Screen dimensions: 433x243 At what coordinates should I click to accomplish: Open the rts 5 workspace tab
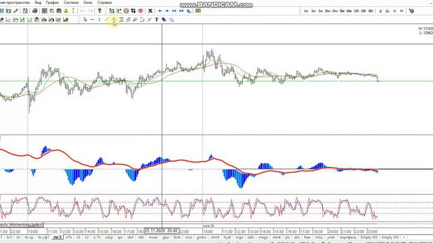(58, 237)
